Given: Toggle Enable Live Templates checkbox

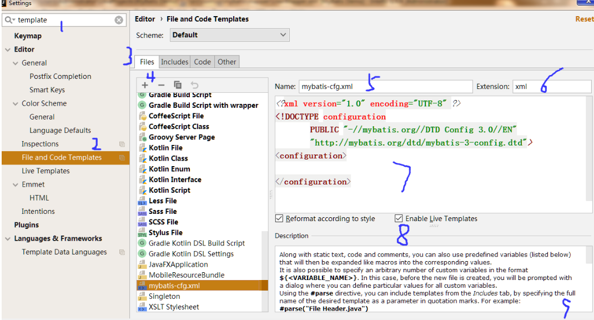Looking at the screenshot, I should click(399, 218).
